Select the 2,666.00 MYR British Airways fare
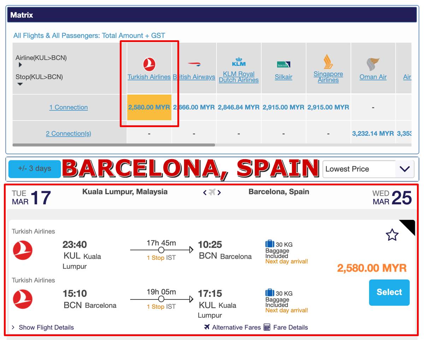This screenshot has width=424, height=340. (x=194, y=107)
